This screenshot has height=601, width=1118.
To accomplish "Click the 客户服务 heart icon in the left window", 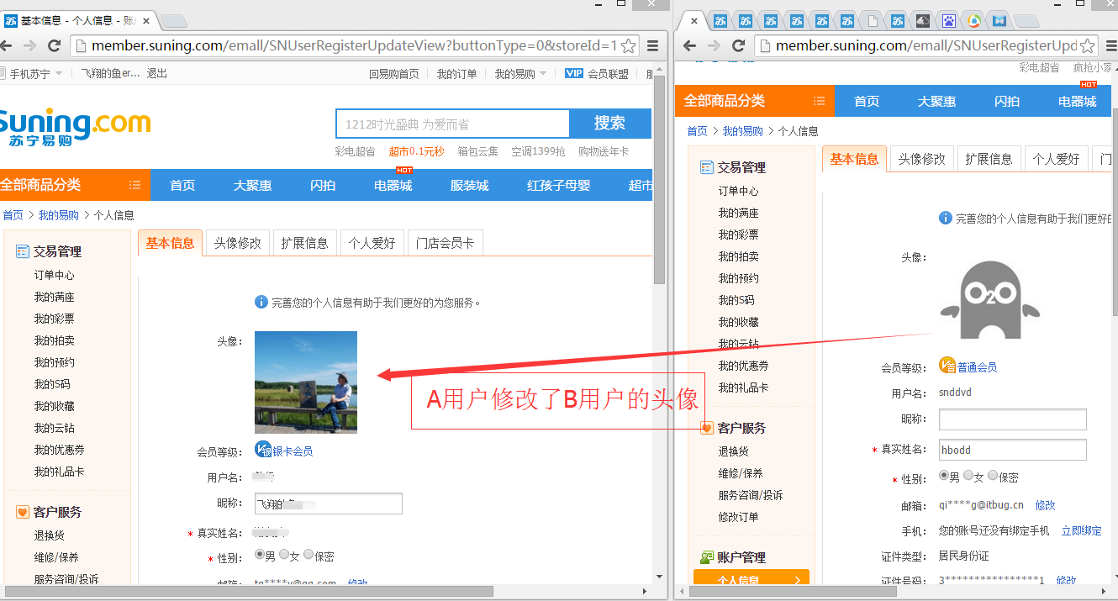I will (x=23, y=512).
